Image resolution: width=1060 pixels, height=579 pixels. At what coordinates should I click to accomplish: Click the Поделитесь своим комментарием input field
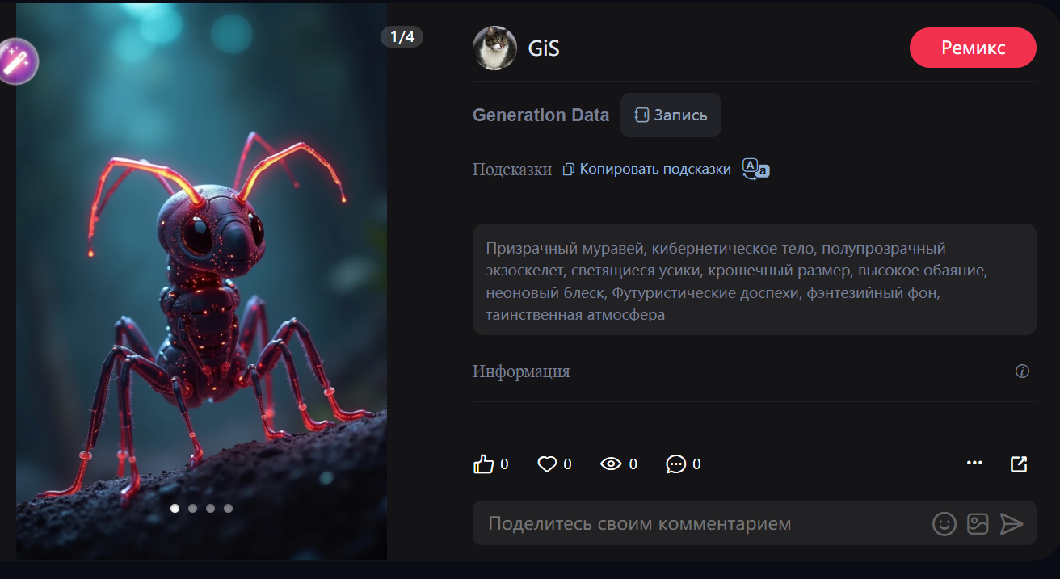(695, 524)
